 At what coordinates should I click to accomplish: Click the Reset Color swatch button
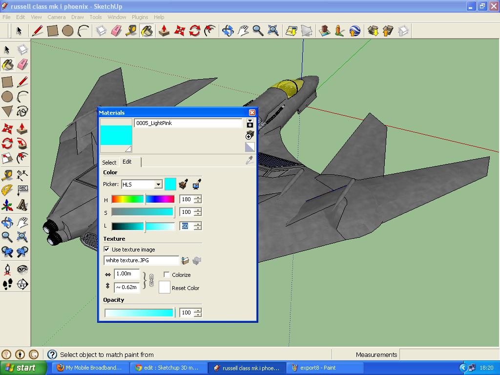(164, 287)
